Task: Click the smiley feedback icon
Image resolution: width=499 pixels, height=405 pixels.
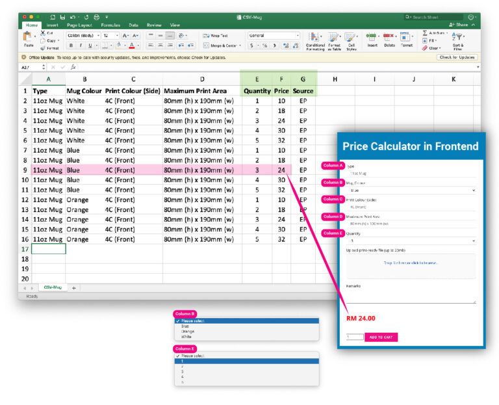Action: (x=470, y=17)
